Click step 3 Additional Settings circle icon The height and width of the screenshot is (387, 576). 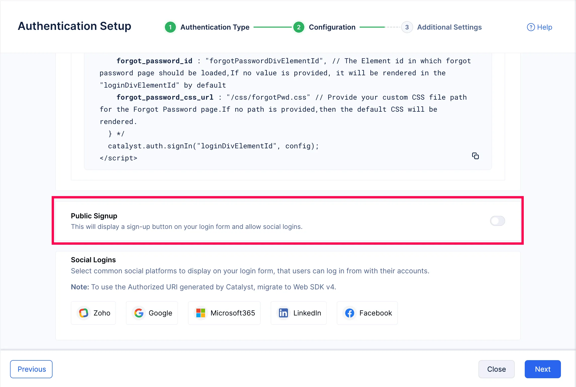407,27
